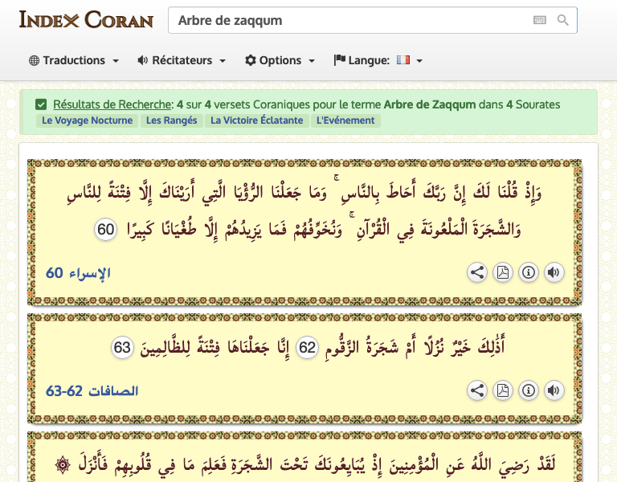Screen dimensions: 617x482
Task: Share verses As-Saffat 62-63
Action: pyautogui.click(x=477, y=390)
